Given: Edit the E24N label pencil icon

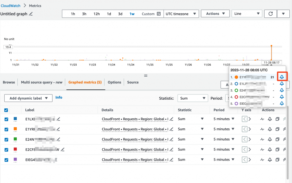Looking at the screenshot, I should (x=58, y=139).
